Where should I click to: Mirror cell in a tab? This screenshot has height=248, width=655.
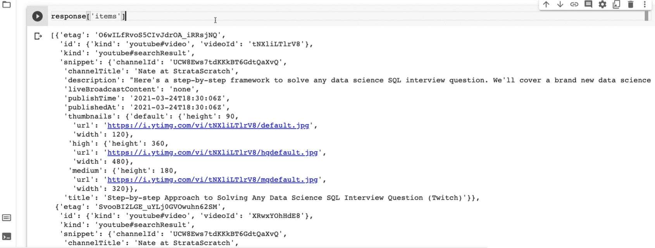(x=616, y=5)
